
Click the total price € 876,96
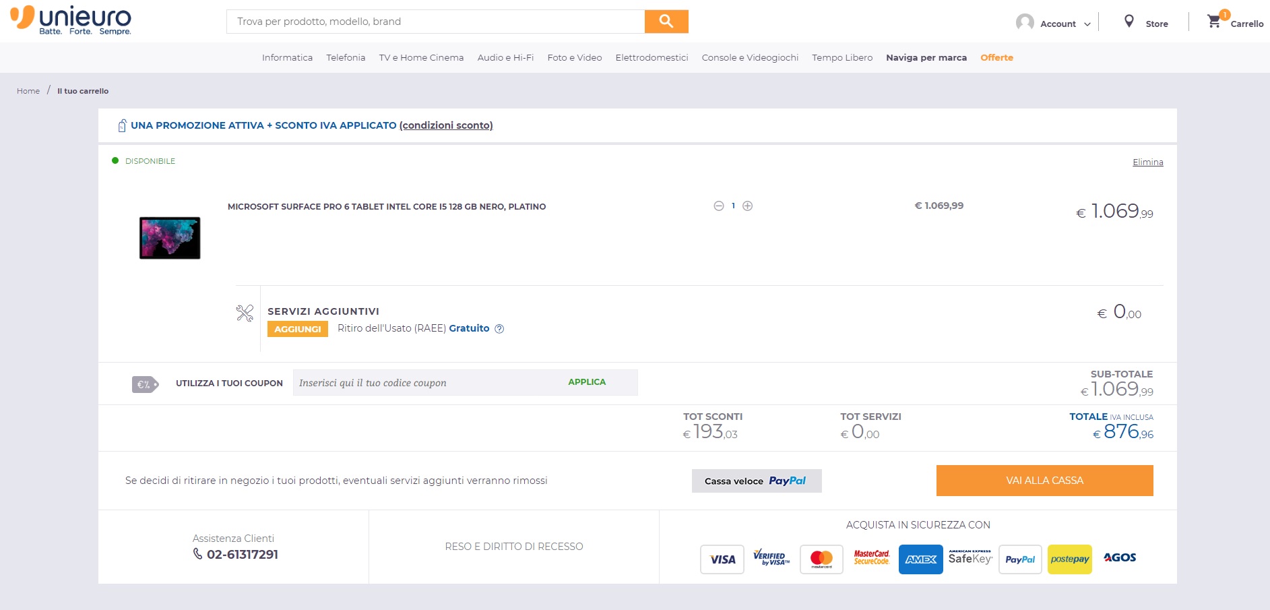(1123, 431)
